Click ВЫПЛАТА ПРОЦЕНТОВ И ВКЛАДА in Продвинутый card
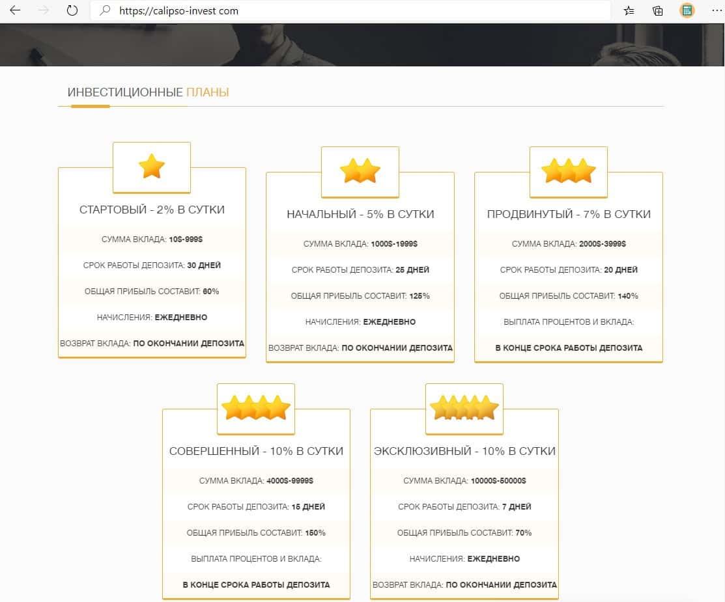Image resolution: width=725 pixels, height=602 pixels. 569,322
